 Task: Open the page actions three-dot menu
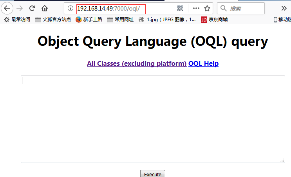pos(196,8)
